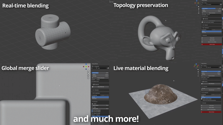Select Simple subdivision mode in bottom-right panel
Screen dimensions: 223x125
tap(211, 96)
